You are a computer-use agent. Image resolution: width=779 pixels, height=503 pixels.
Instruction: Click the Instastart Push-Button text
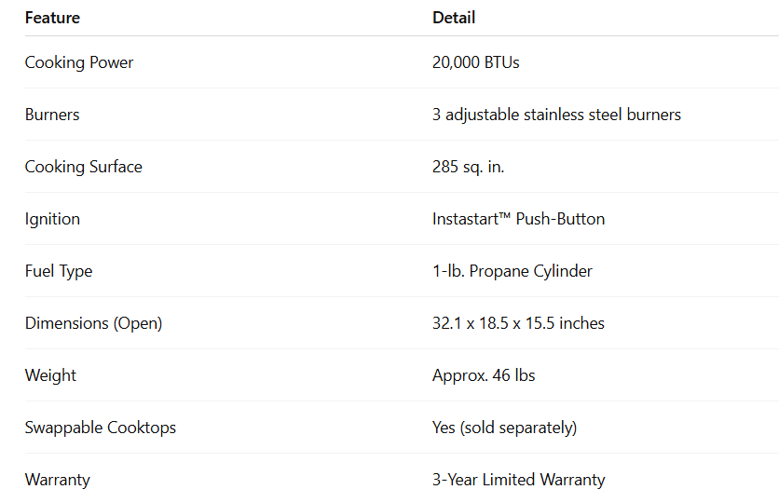click(518, 219)
